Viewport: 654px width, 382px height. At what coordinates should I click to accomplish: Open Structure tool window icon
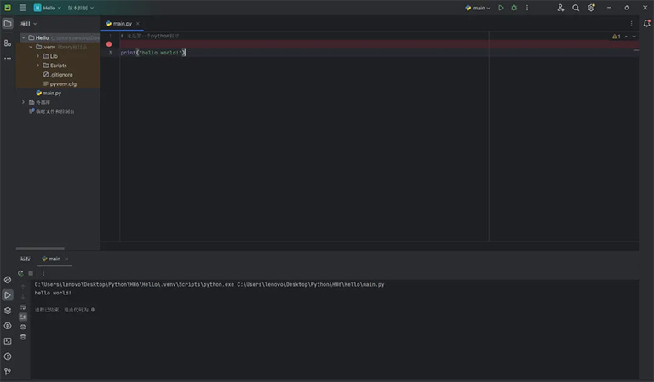click(x=8, y=43)
